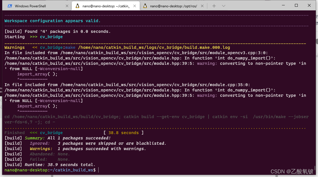The height and width of the screenshot is (177, 318).
Task: Click the build.make.000.log path text
Action: [154, 47]
